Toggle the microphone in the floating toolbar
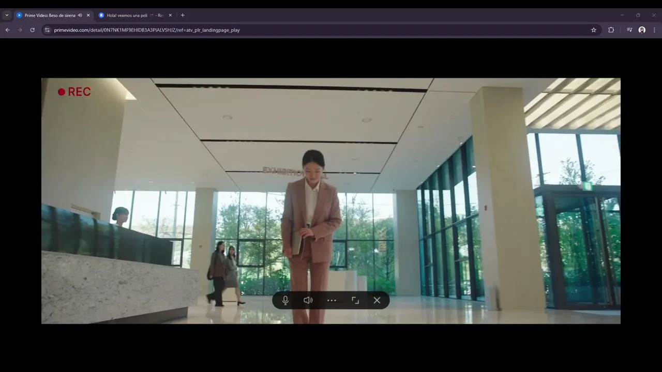Image resolution: width=662 pixels, height=372 pixels. [285, 300]
